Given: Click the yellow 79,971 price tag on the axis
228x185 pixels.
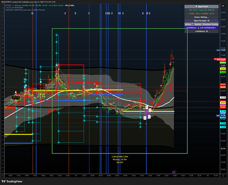Looking at the screenshot, I should 223,69.
